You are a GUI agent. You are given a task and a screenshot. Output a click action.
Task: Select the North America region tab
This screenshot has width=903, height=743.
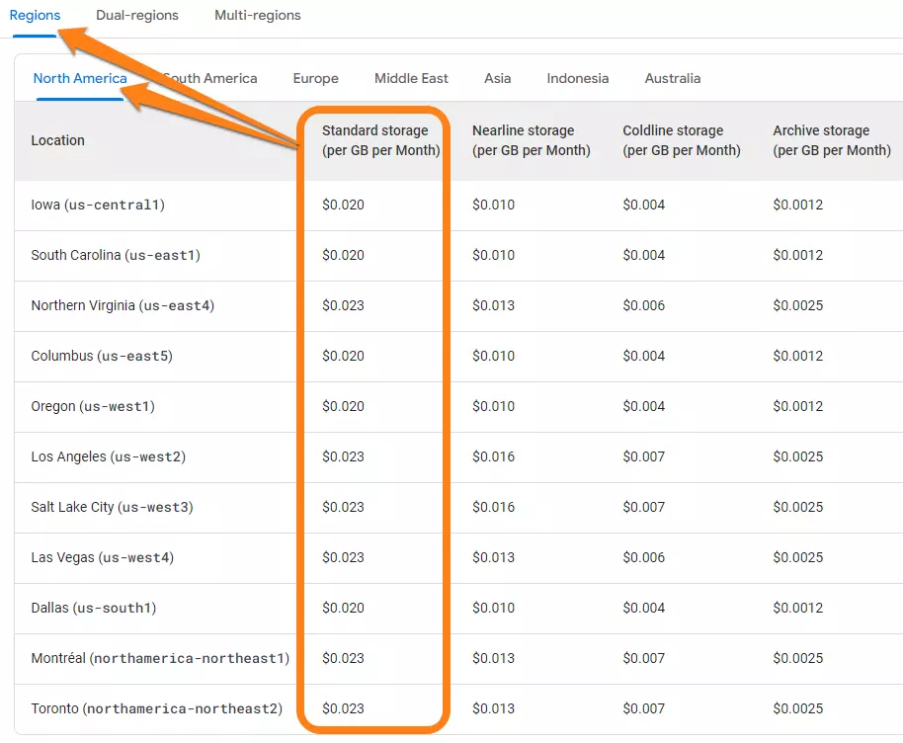click(80, 78)
